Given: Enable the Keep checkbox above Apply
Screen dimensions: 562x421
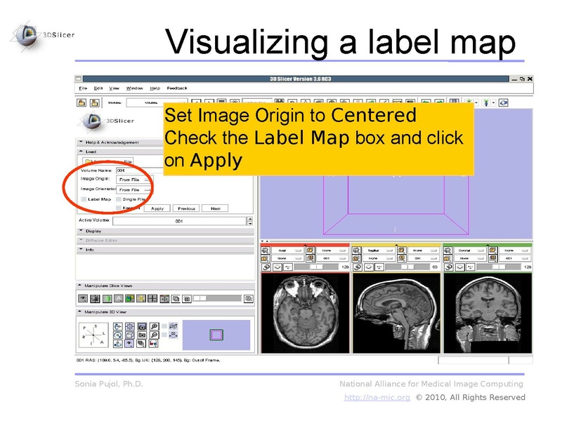Looking at the screenshot, I should point(119,208).
